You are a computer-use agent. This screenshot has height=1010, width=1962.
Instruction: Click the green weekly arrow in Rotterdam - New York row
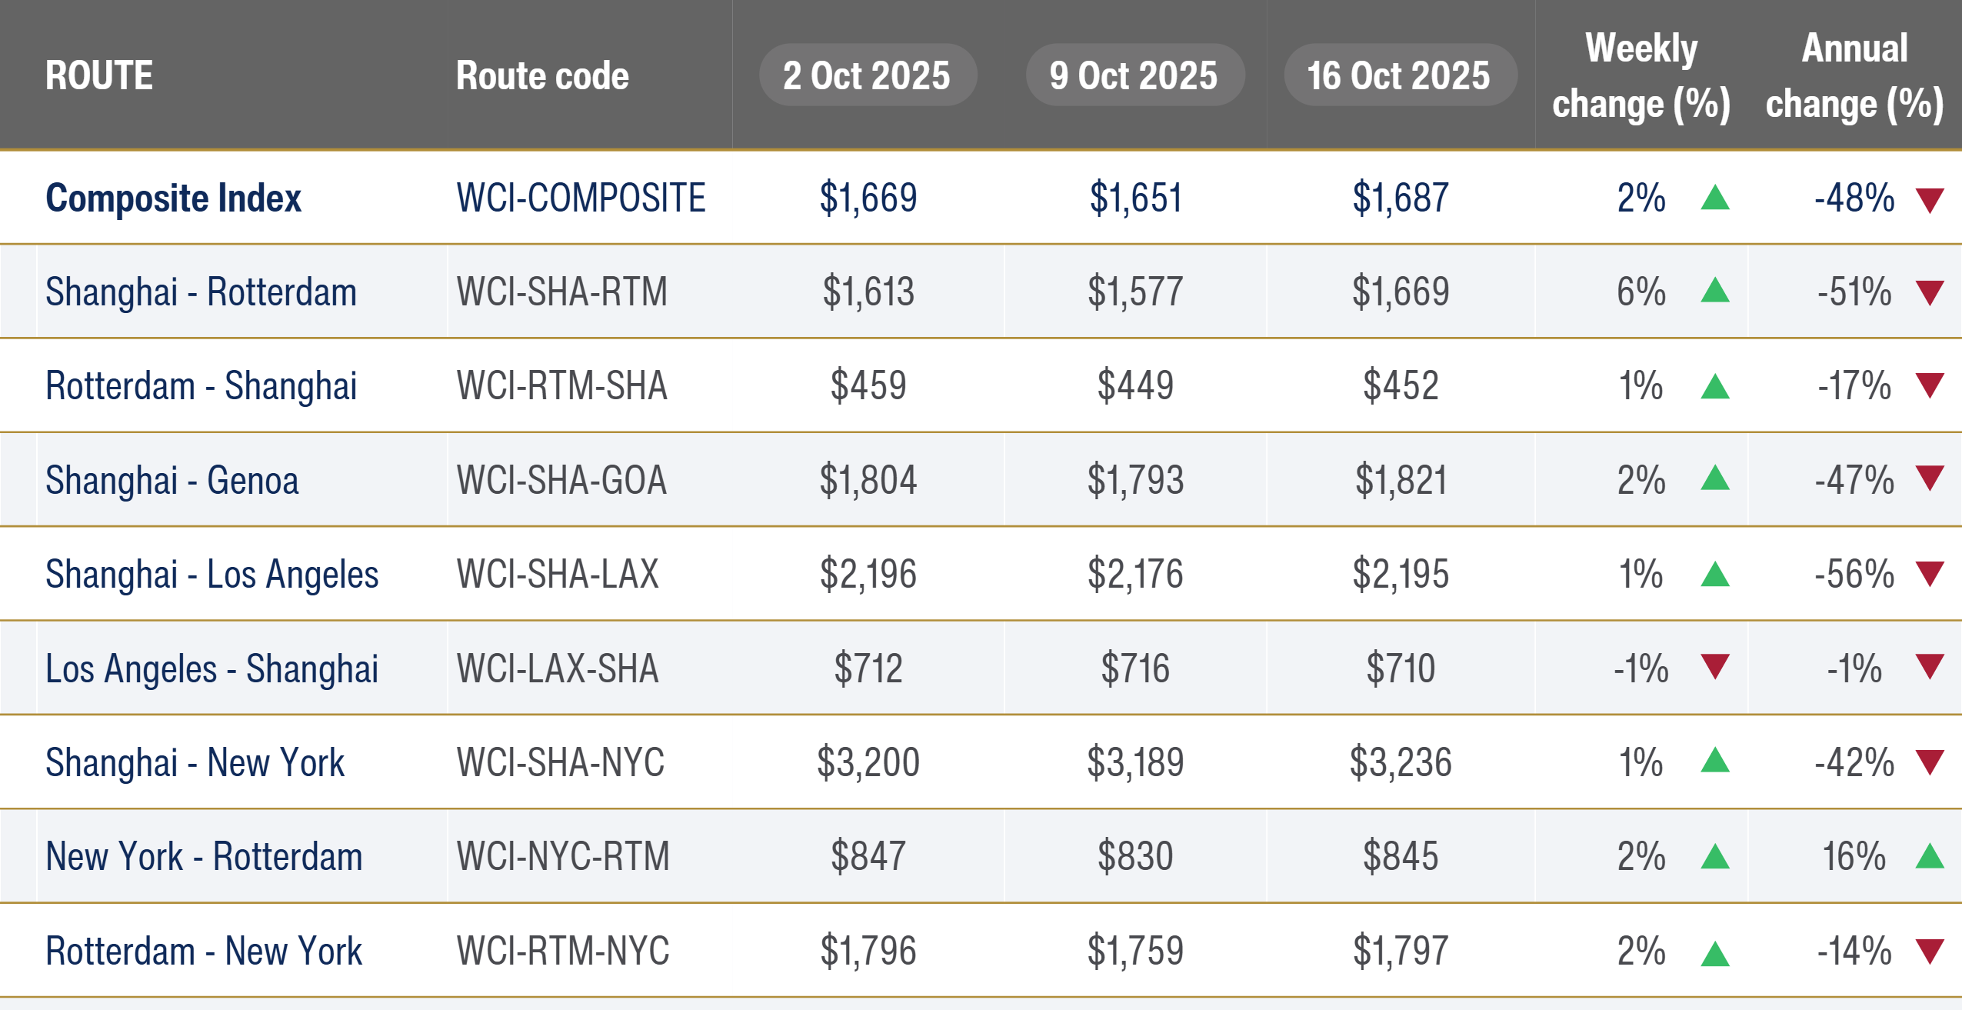click(1714, 954)
